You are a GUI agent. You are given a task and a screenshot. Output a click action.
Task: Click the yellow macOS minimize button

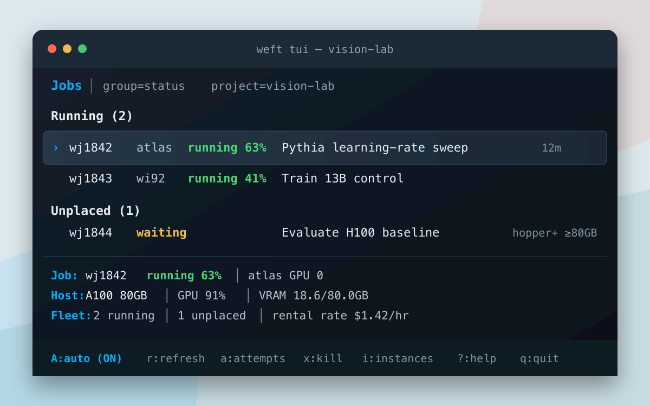(67, 49)
